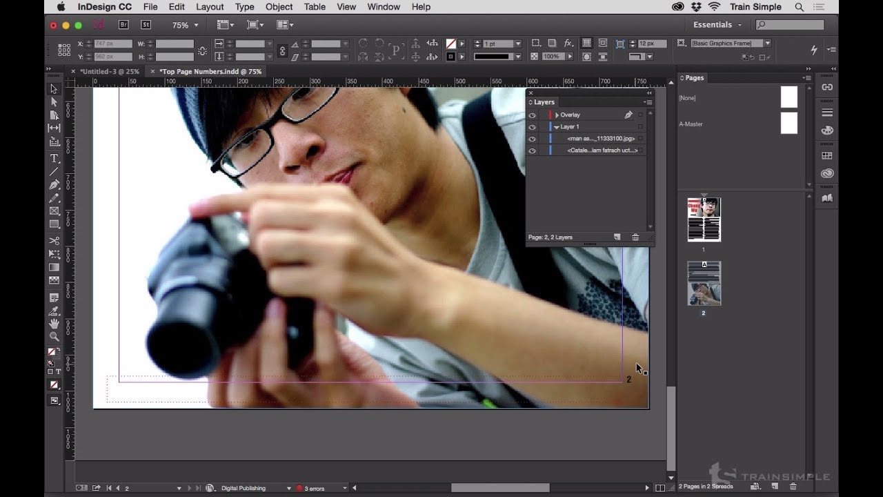883x497 pixels.
Task: Toggle visibility of the man jpg item
Action: (x=532, y=139)
